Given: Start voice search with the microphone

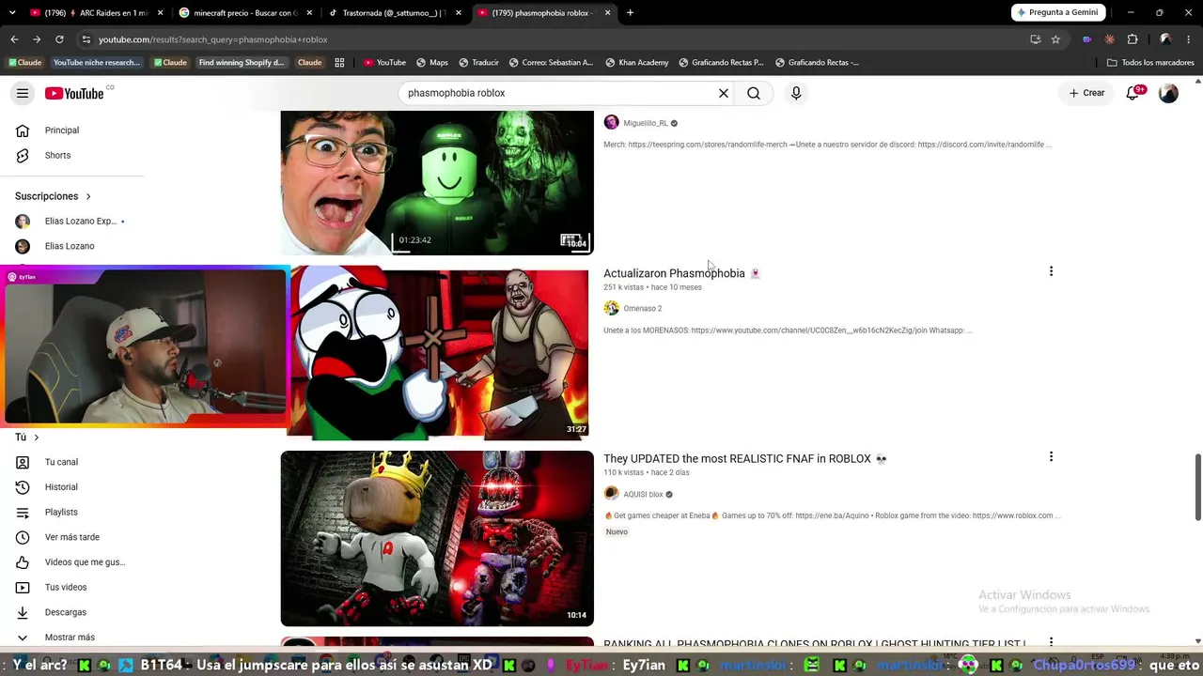Looking at the screenshot, I should 796,93.
